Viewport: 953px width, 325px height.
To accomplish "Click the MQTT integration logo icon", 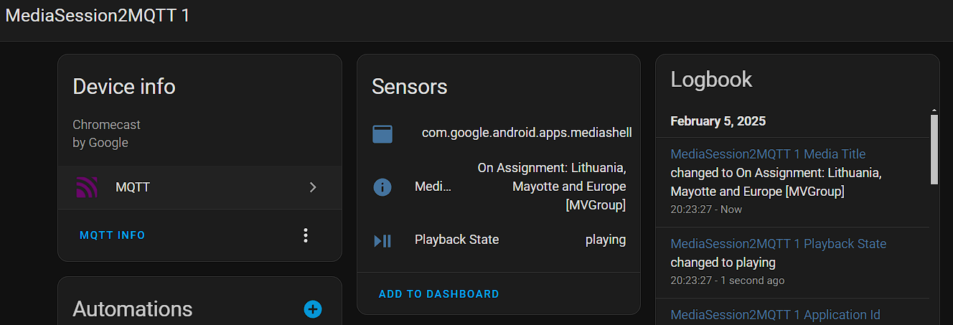I will 87,187.
